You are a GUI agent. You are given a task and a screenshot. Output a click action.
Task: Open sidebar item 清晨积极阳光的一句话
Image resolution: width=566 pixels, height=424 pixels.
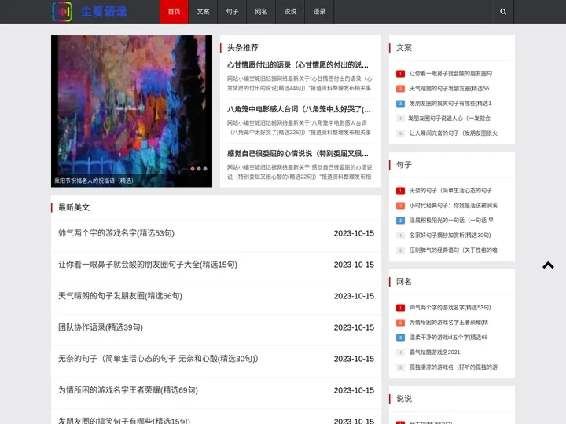click(x=451, y=221)
